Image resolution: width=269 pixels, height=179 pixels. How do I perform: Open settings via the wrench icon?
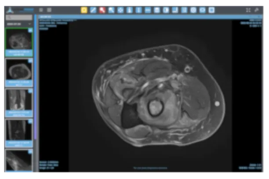point(257,10)
